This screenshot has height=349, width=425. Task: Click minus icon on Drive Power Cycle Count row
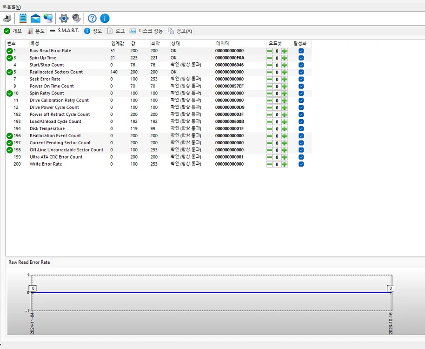pyautogui.click(x=269, y=107)
